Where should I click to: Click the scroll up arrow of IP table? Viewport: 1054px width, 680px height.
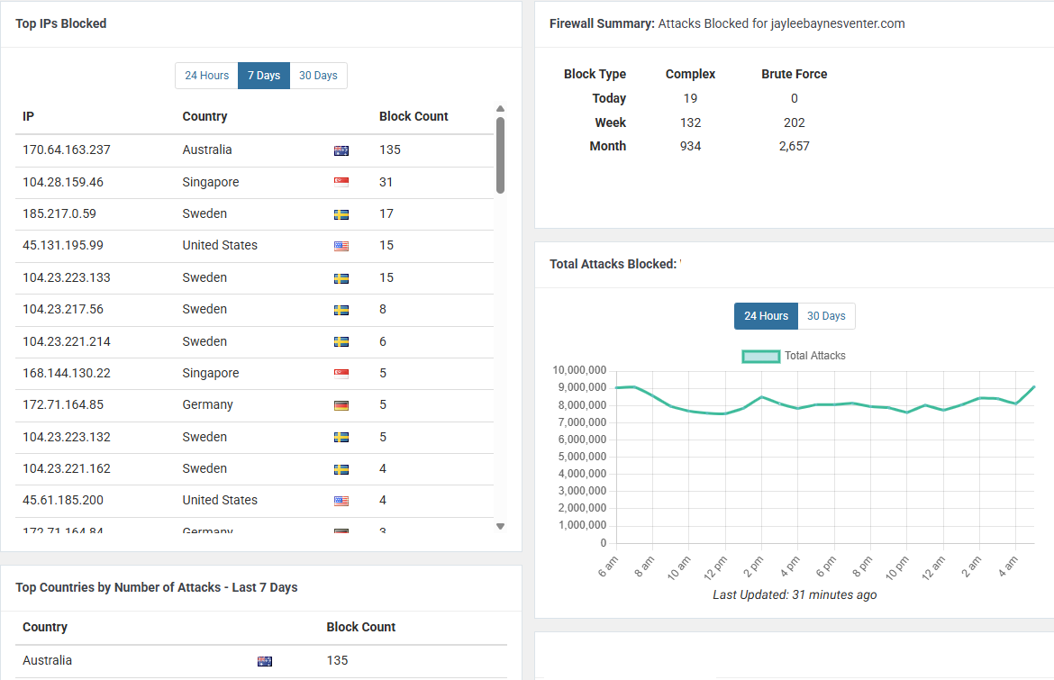coord(500,109)
